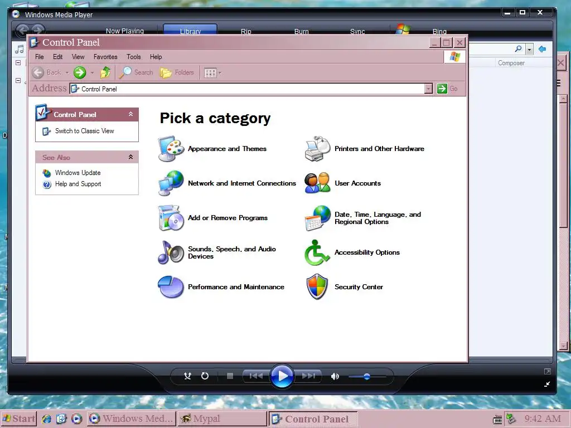
Task: Open the Search toolbar button
Action: pyautogui.click(x=137, y=72)
